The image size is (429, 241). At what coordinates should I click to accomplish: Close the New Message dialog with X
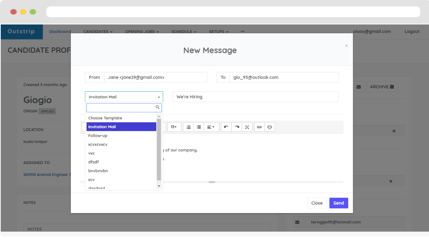pos(346,46)
